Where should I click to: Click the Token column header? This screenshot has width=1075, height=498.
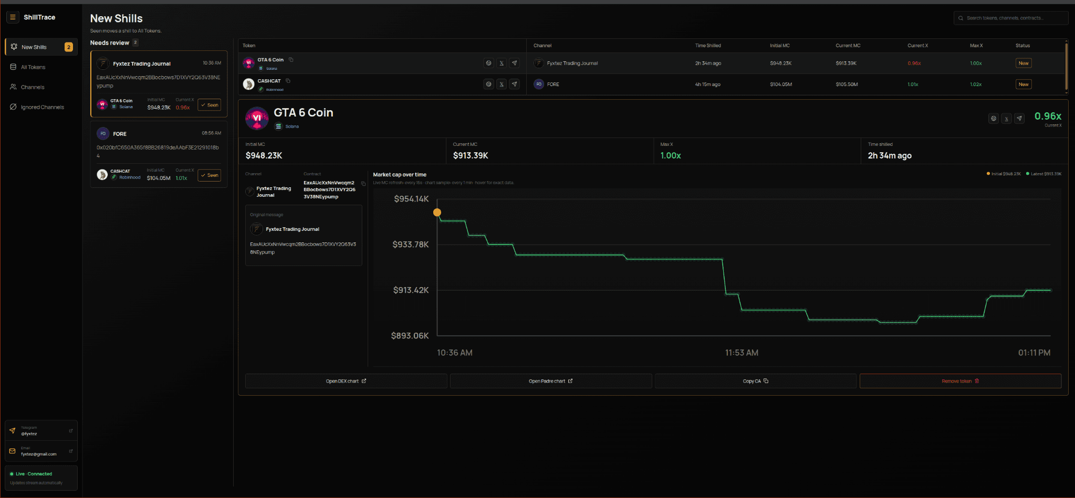[249, 46]
